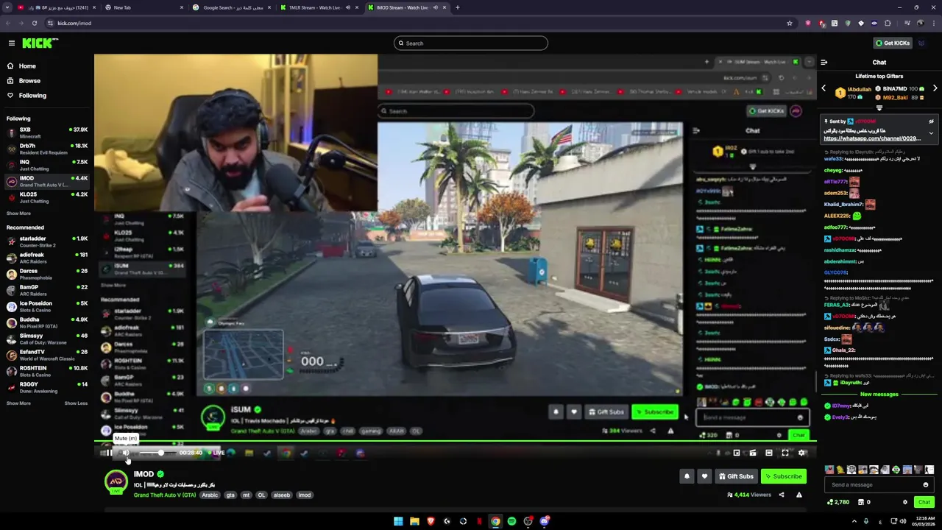
Task: Switch to Google Search browser tab
Action: pyautogui.click(x=231, y=7)
